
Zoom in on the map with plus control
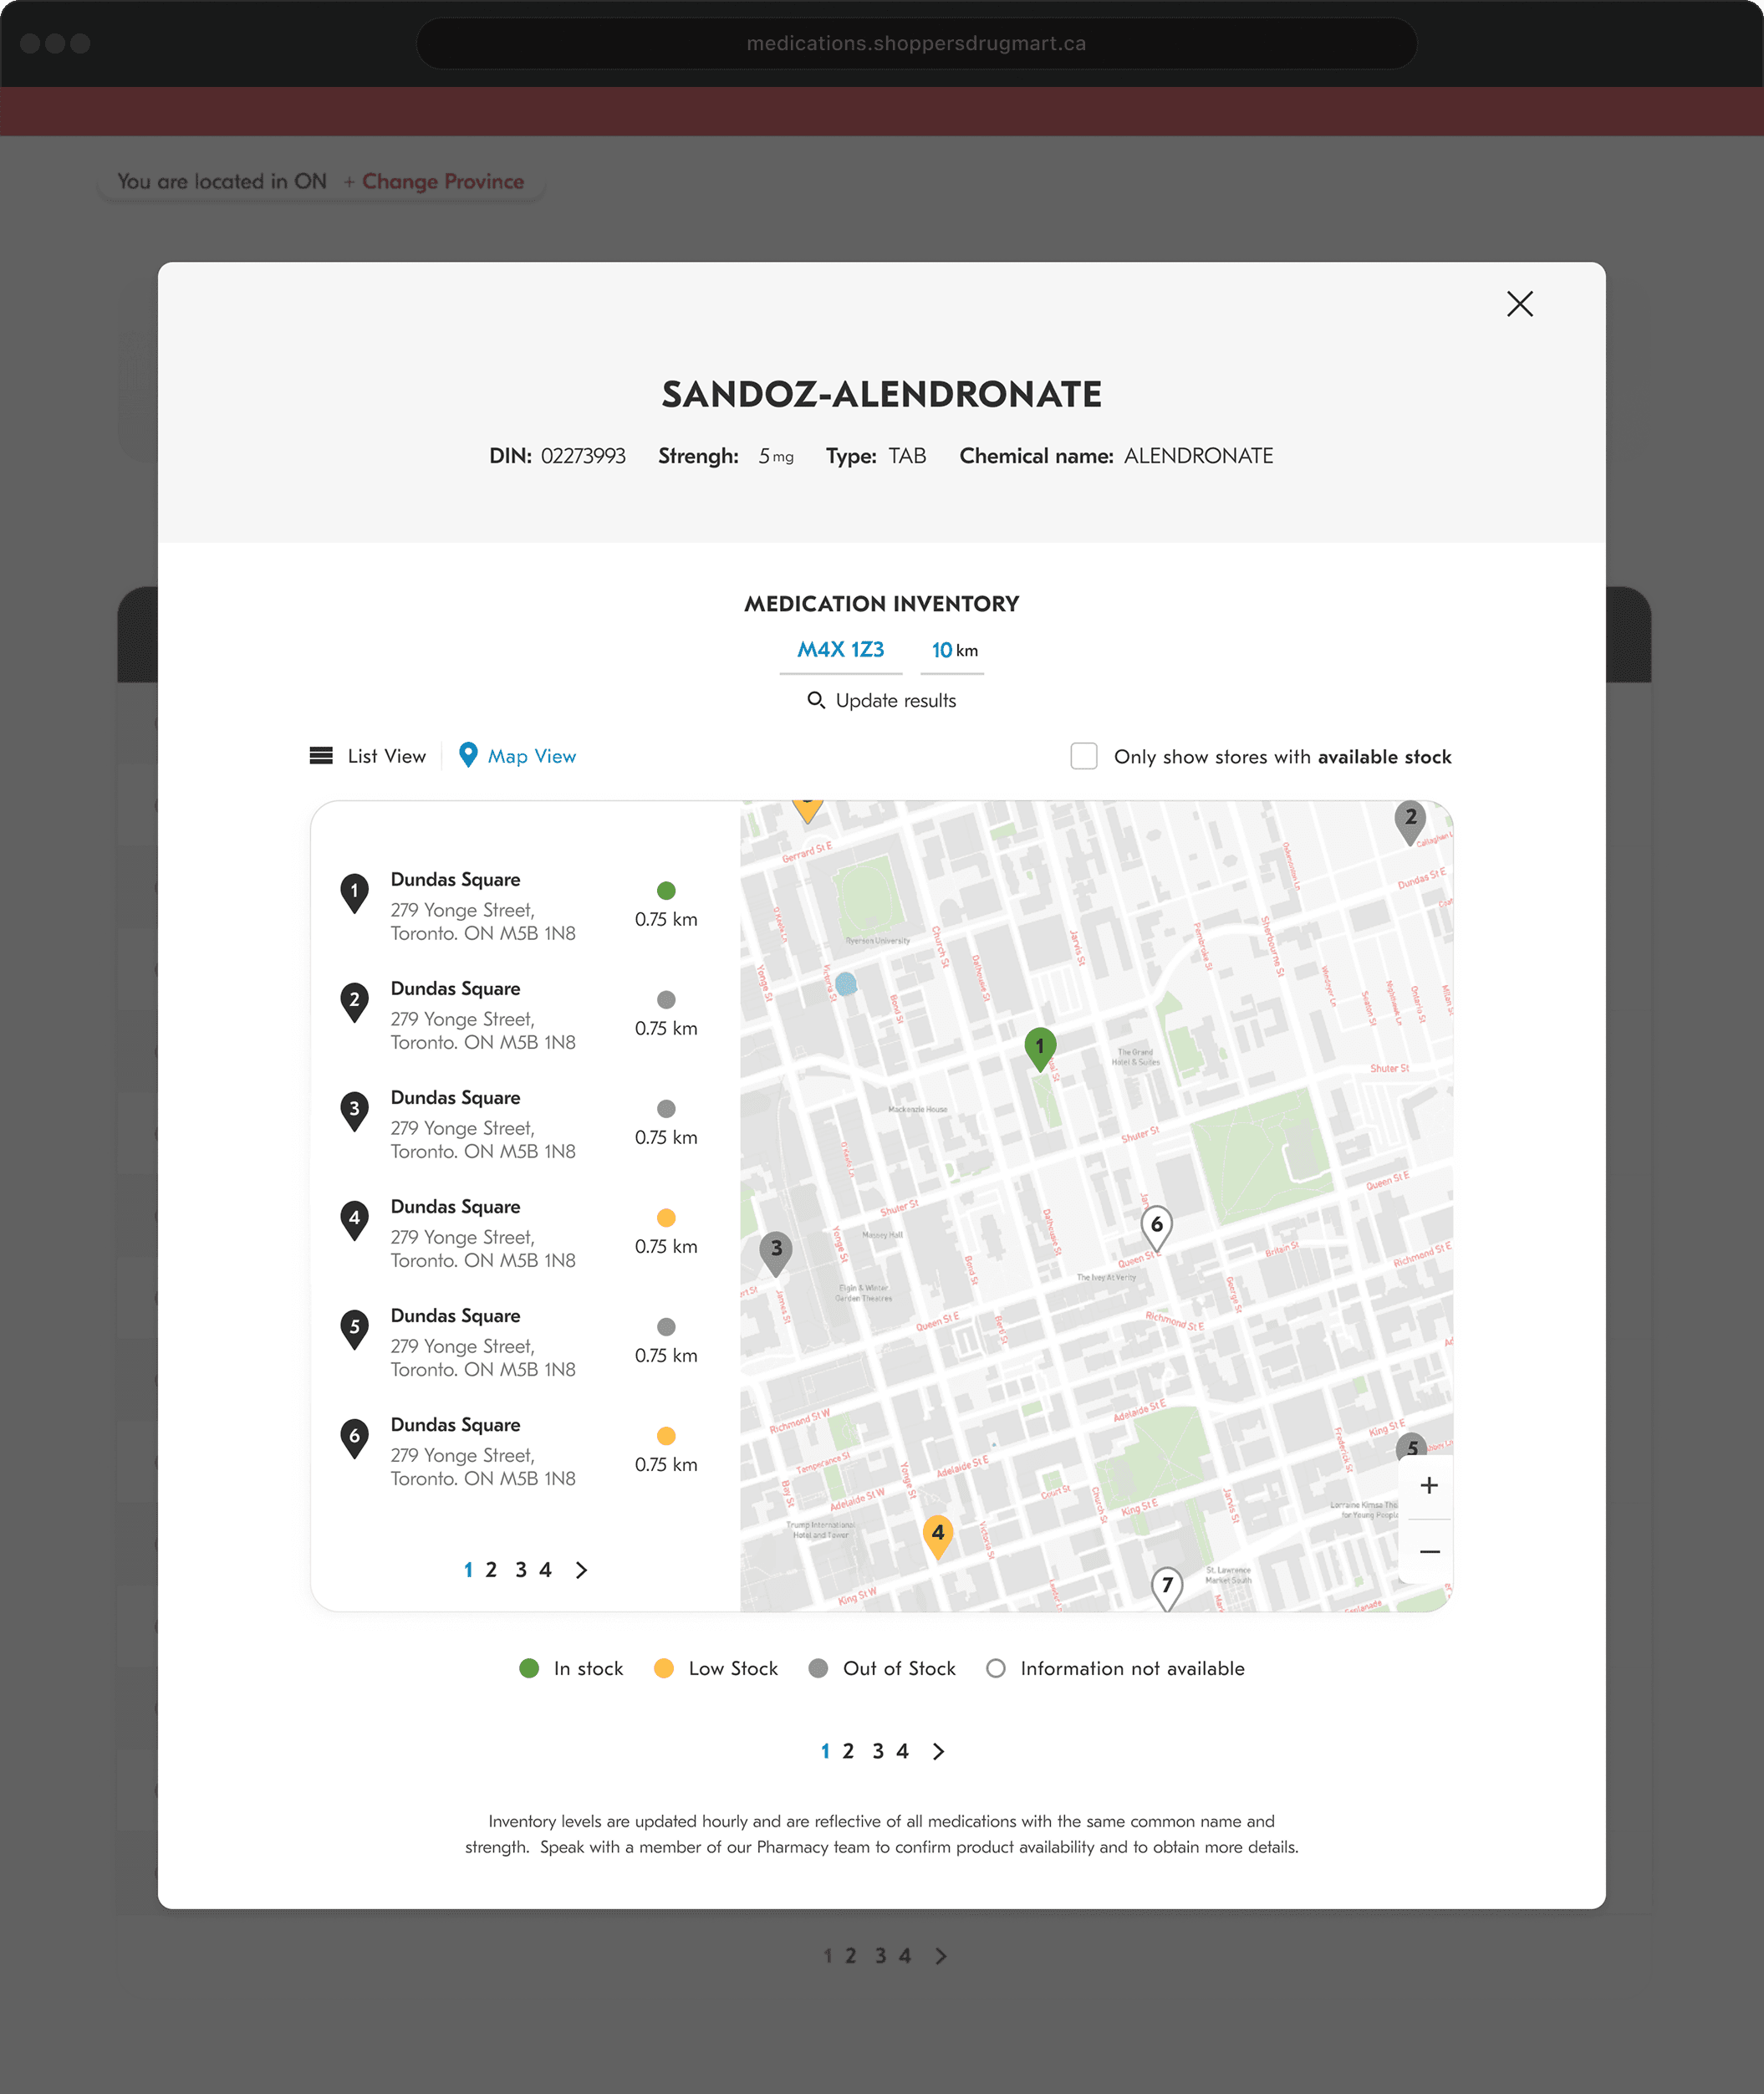1429,1486
